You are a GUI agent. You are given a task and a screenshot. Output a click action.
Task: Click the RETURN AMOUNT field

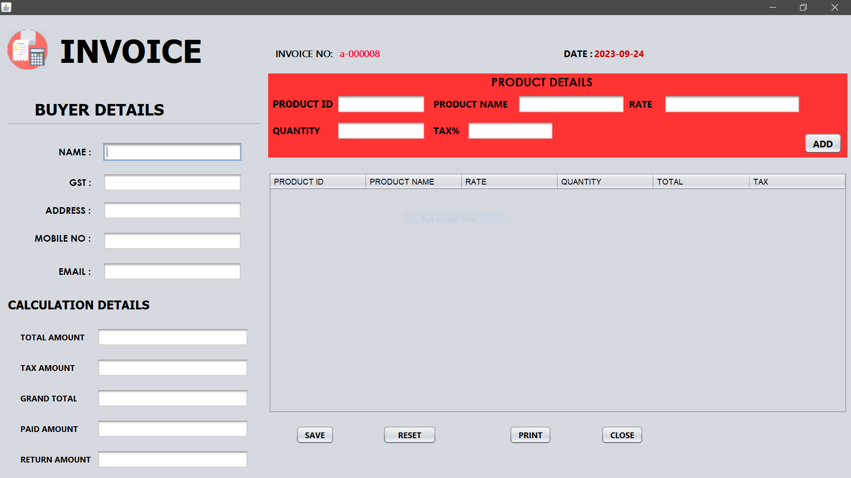[x=172, y=459]
